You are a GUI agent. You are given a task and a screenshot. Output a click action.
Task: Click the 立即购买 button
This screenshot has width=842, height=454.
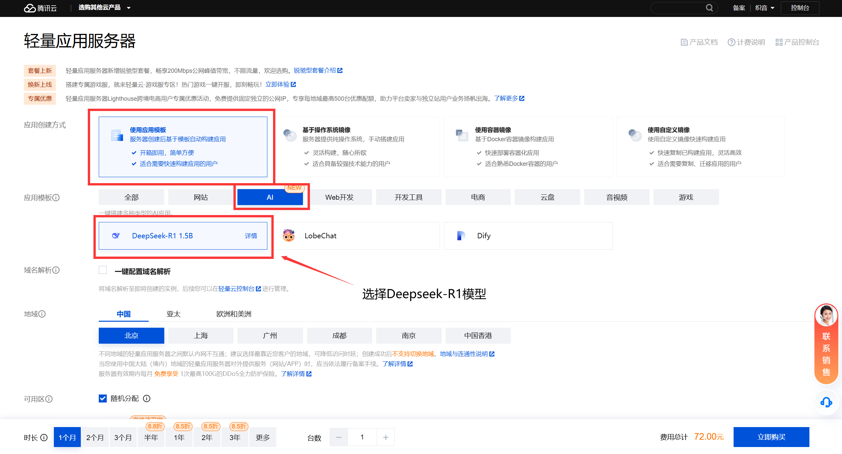point(771,437)
